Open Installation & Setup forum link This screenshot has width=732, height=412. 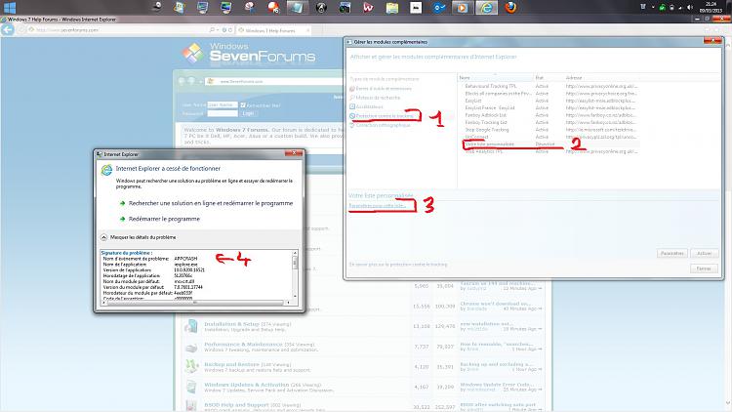pyautogui.click(x=231, y=324)
